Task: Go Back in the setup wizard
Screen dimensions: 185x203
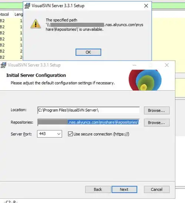Action: (98, 189)
